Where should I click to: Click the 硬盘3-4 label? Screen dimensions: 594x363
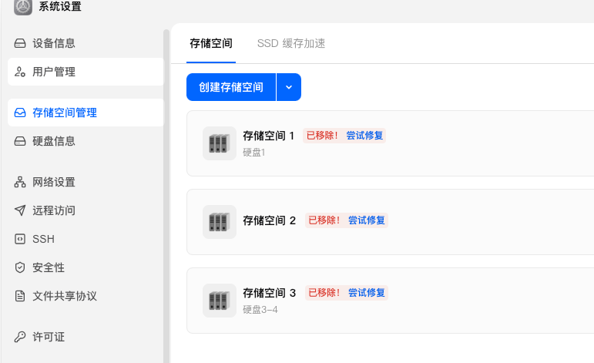pos(260,310)
